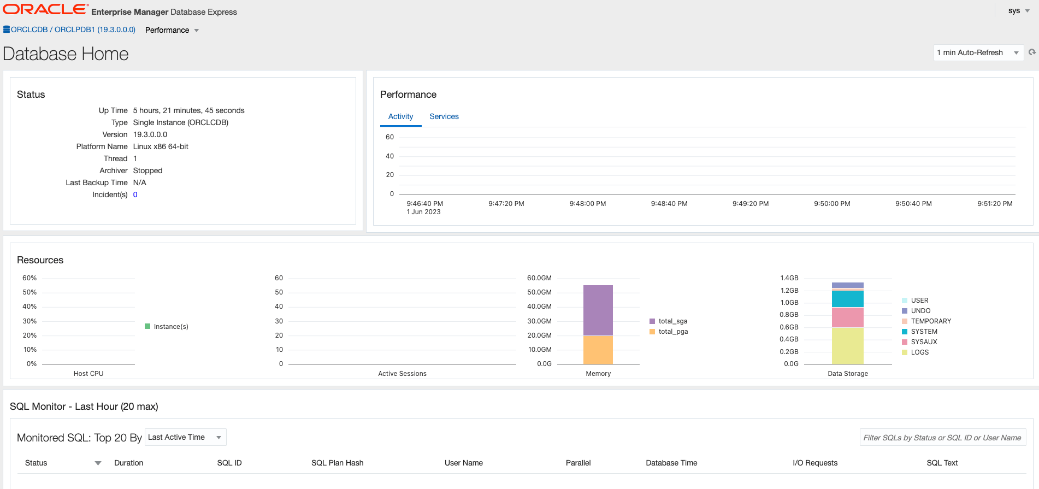Toggle the Instance(s) legend marker

coord(147,326)
